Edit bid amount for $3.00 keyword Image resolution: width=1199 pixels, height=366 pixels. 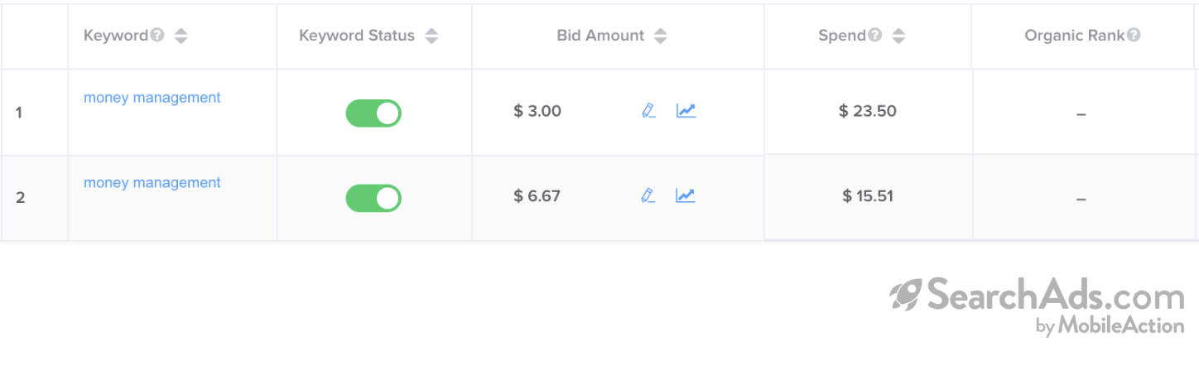pos(648,110)
